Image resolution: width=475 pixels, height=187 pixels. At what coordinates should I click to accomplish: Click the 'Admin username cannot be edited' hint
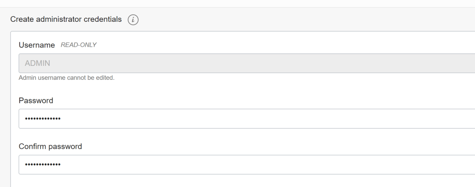click(66, 77)
